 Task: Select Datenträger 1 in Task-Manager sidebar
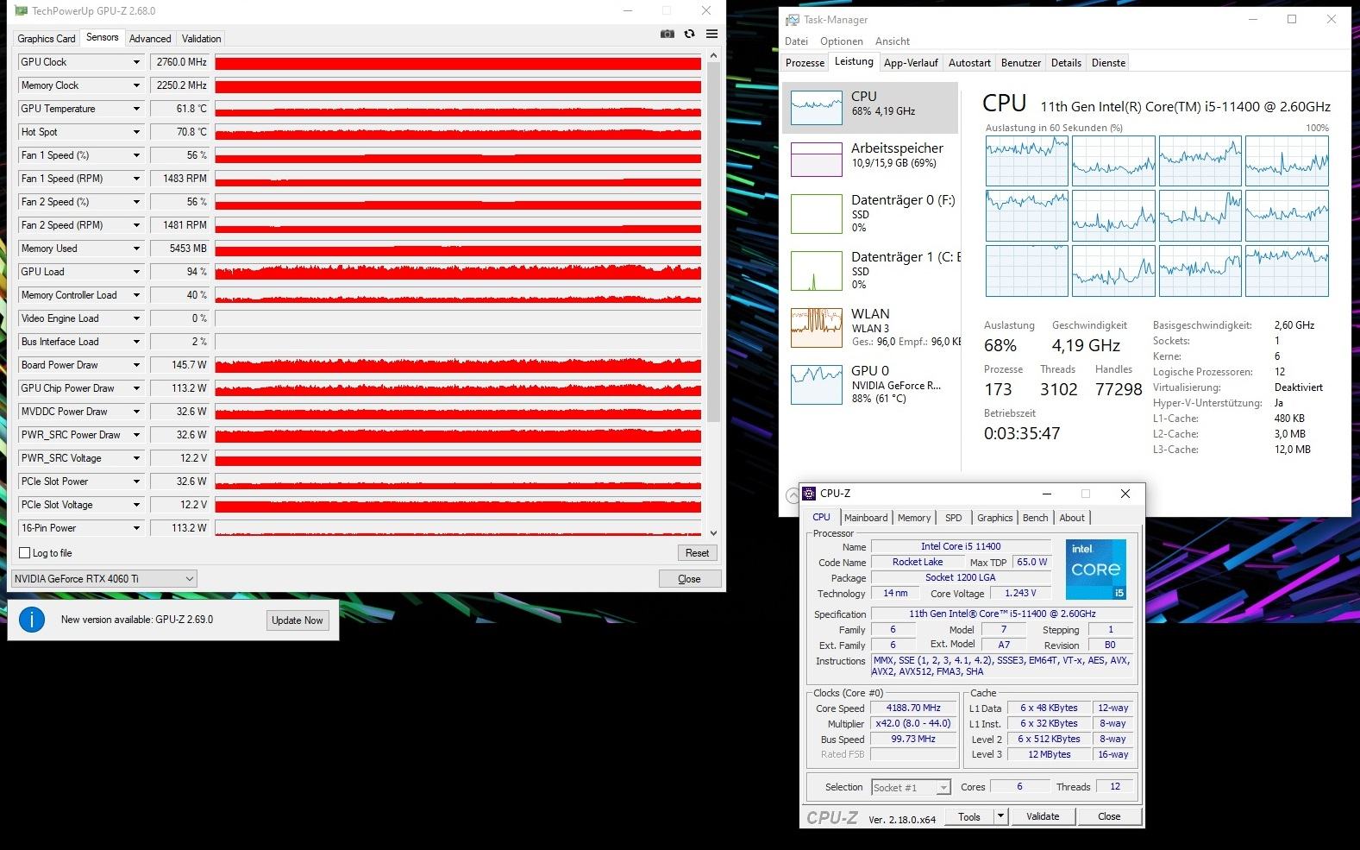(870, 270)
